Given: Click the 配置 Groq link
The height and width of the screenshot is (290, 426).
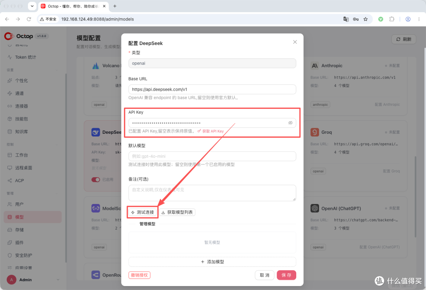Looking at the screenshot, I should 391,171.
